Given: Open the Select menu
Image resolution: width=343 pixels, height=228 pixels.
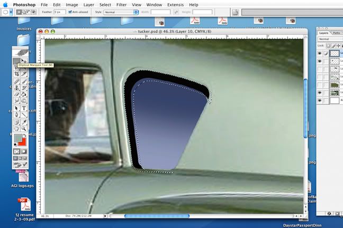Looking at the screenshot, I should (105, 5).
